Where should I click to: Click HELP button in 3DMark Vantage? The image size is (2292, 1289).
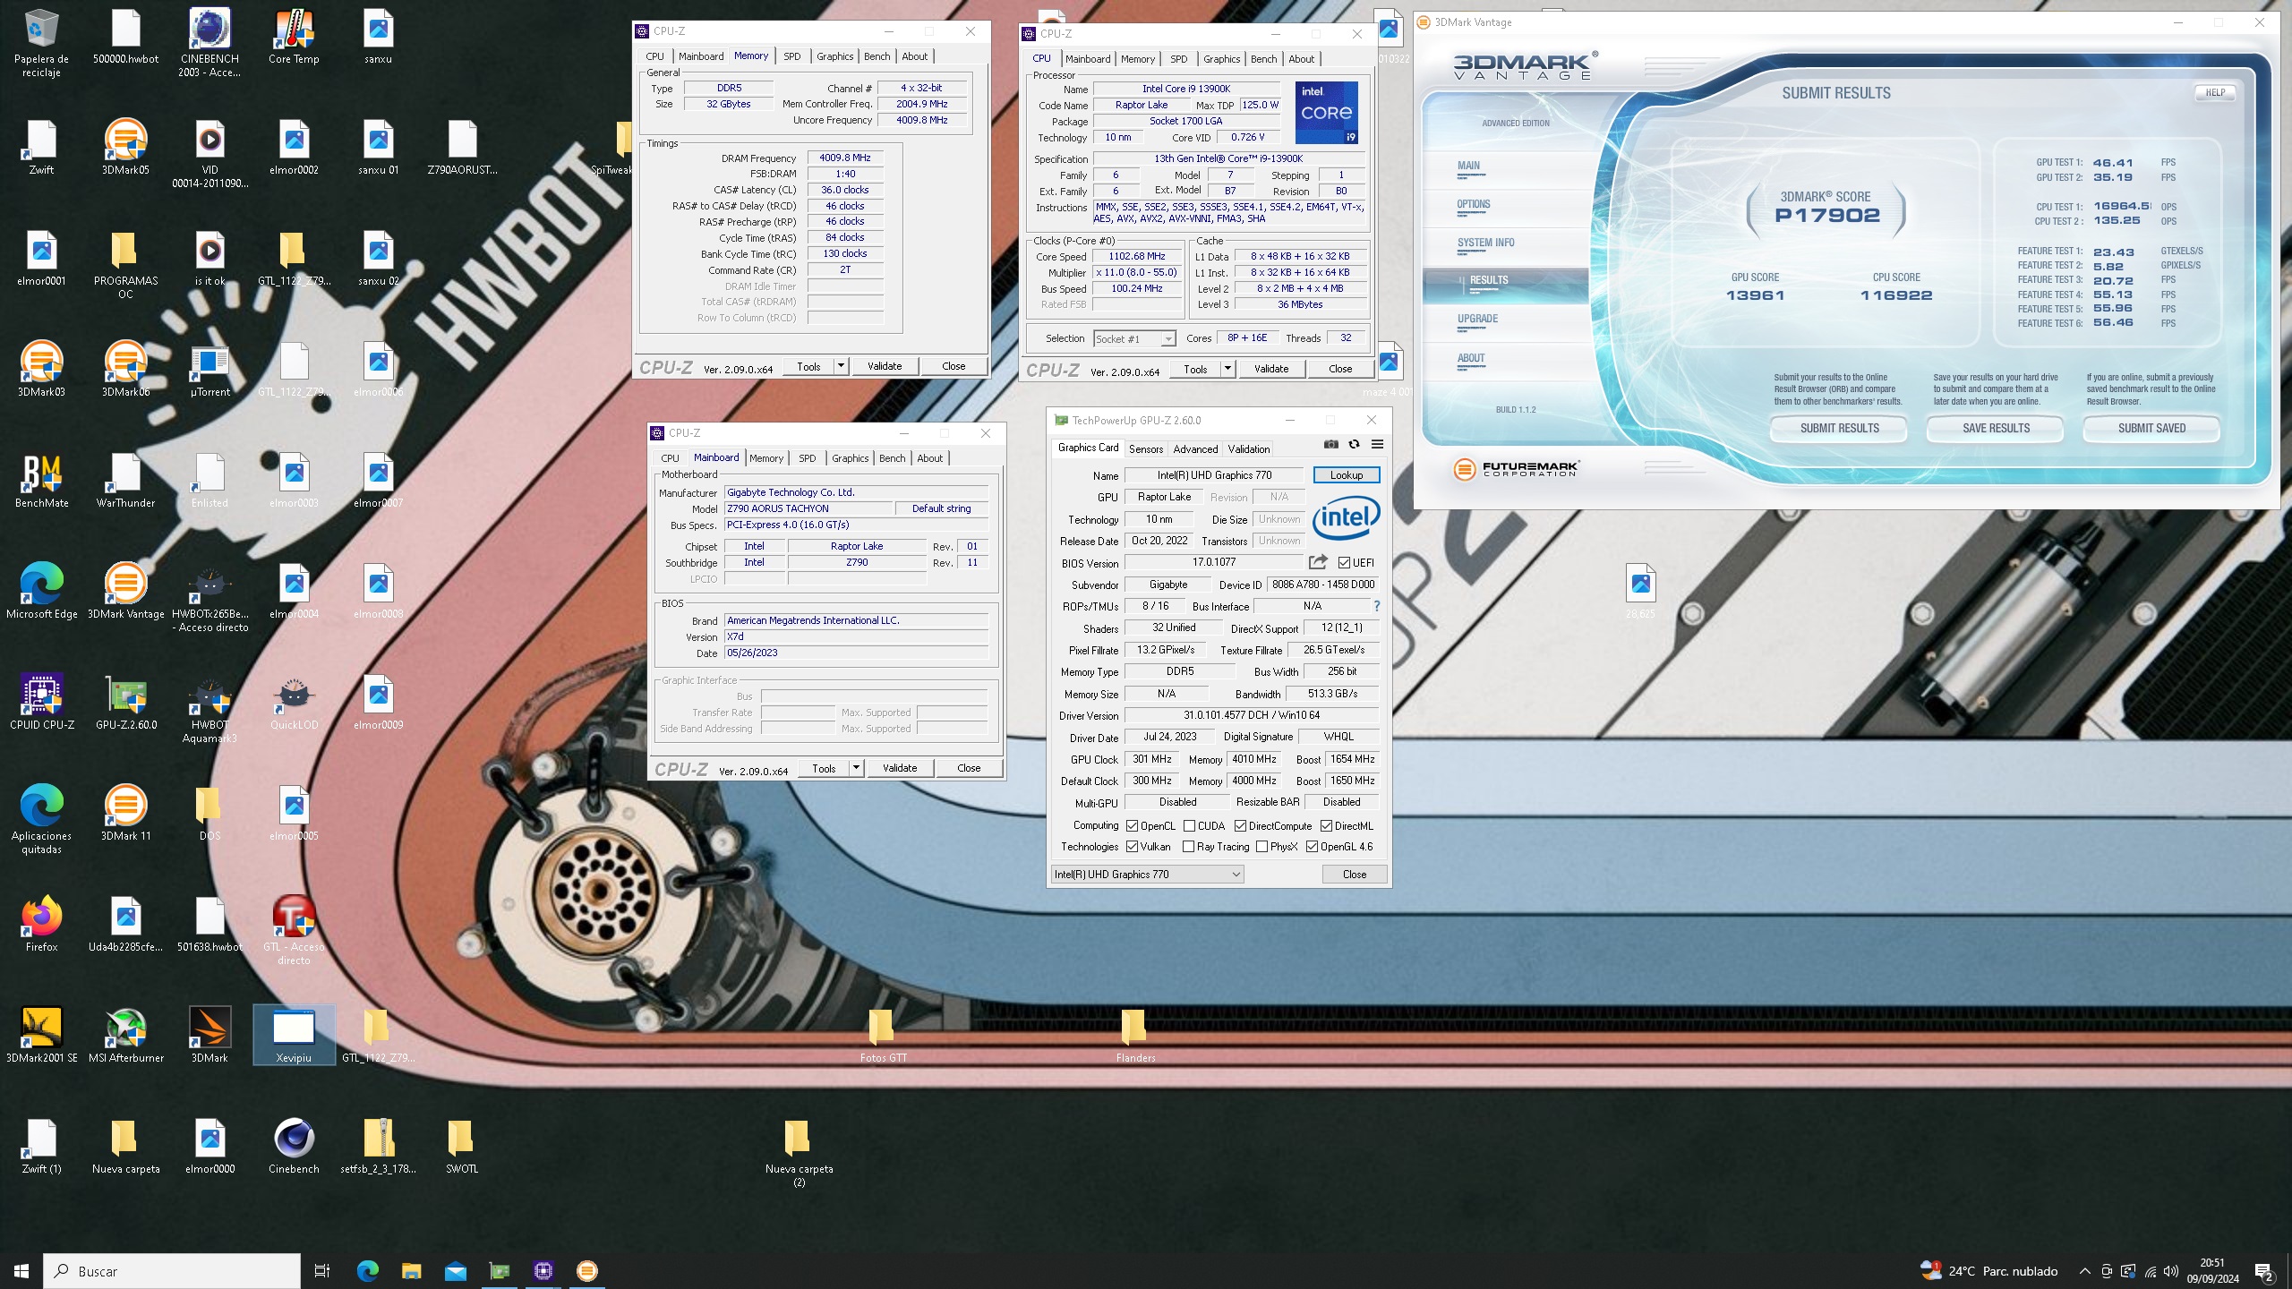[x=2215, y=93]
